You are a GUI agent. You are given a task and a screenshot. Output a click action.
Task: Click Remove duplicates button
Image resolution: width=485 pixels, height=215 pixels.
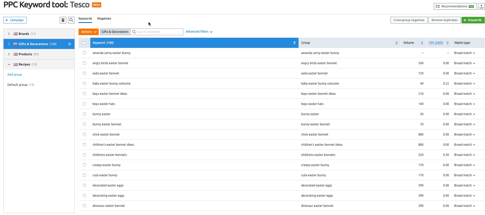coord(444,20)
